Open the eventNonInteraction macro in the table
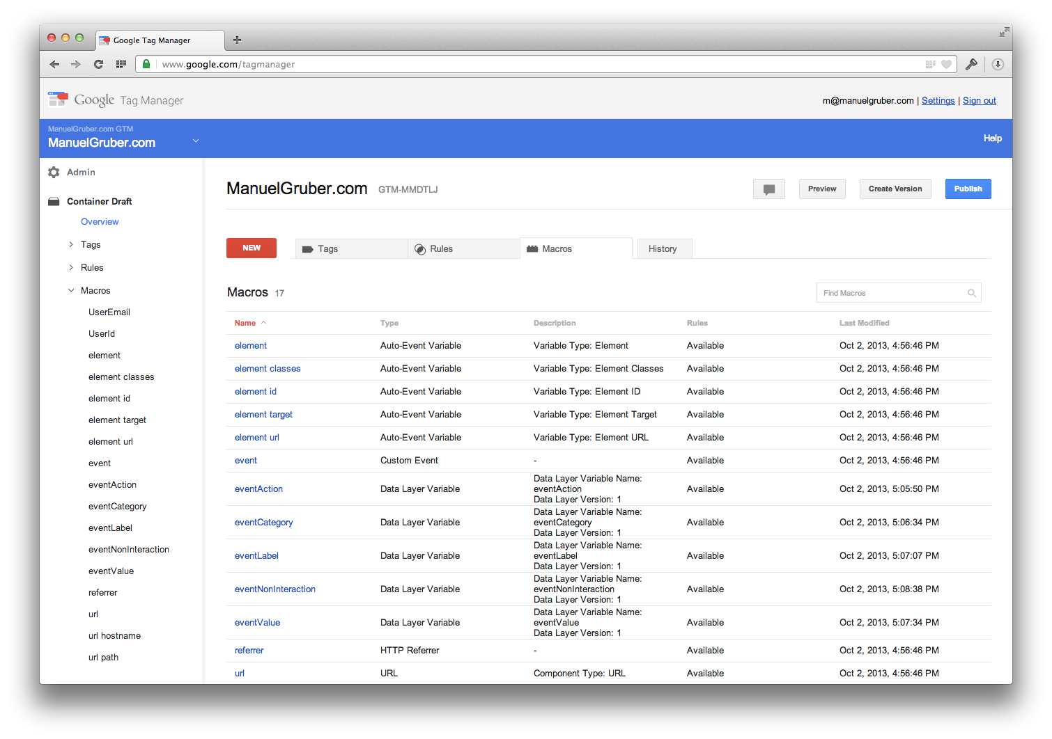 click(275, 589)
